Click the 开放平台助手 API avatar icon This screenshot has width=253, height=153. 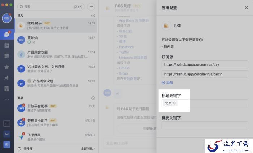click(21, 108)
